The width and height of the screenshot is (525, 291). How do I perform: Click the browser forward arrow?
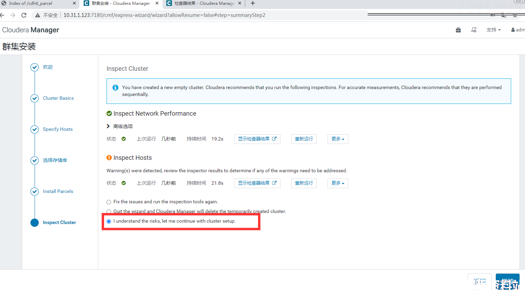[x=13, y=15]
